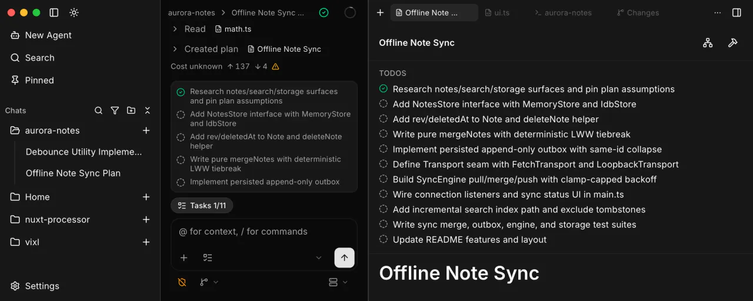Switch to the Changes tab

coord(638,12)
